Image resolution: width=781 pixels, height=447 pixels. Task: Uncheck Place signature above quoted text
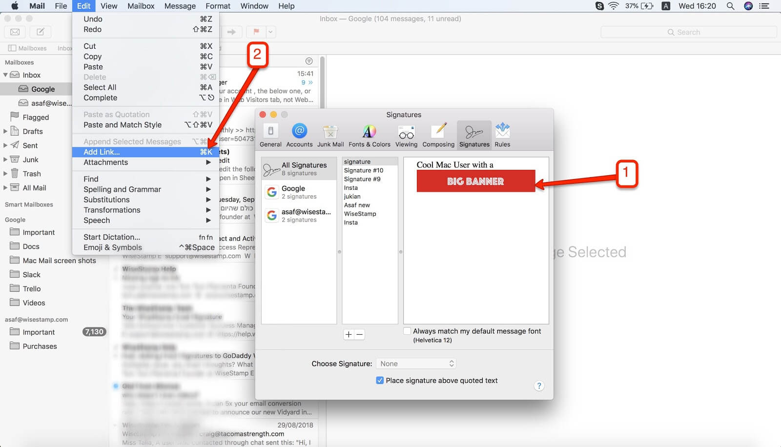click(x=380, y=380)
